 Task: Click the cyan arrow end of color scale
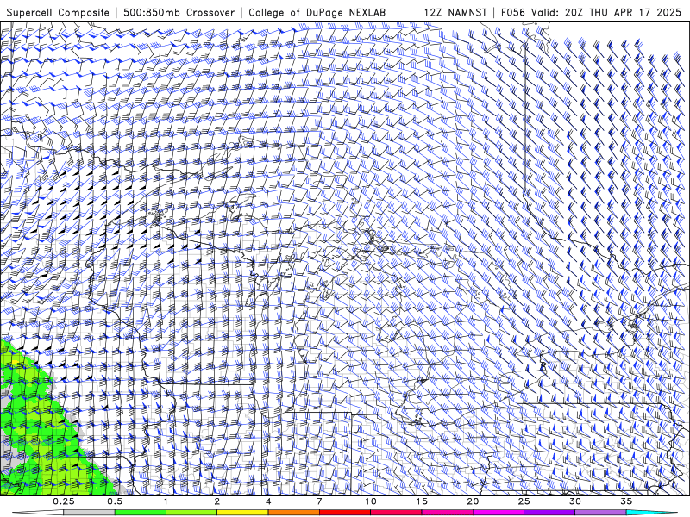[652, 513]
